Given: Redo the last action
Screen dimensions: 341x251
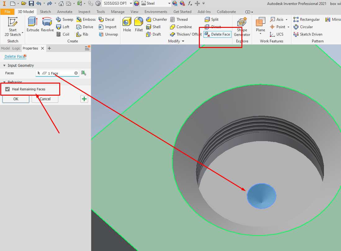Looking at the screenshot, I should point(50,3).
